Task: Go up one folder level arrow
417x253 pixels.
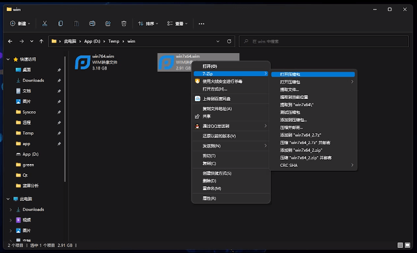Action: point(41,41)
